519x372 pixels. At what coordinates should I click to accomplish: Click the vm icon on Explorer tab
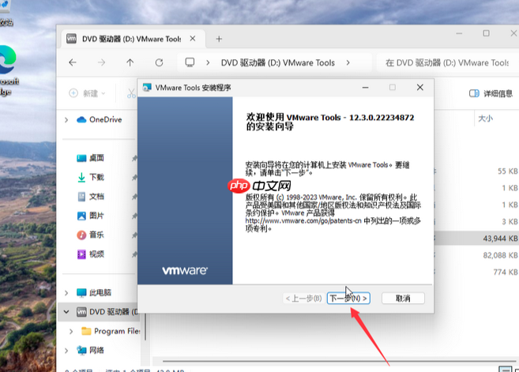tap(71, 39)
